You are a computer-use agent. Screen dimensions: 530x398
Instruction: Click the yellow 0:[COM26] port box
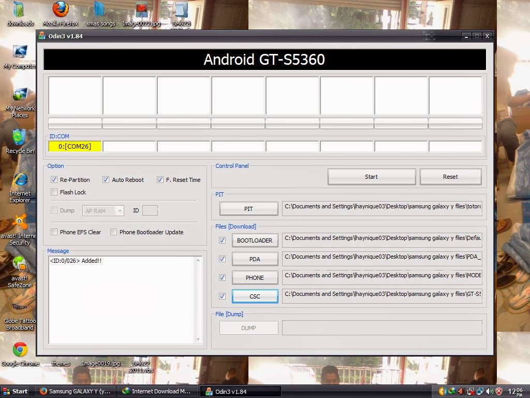[x=75, y=147]
